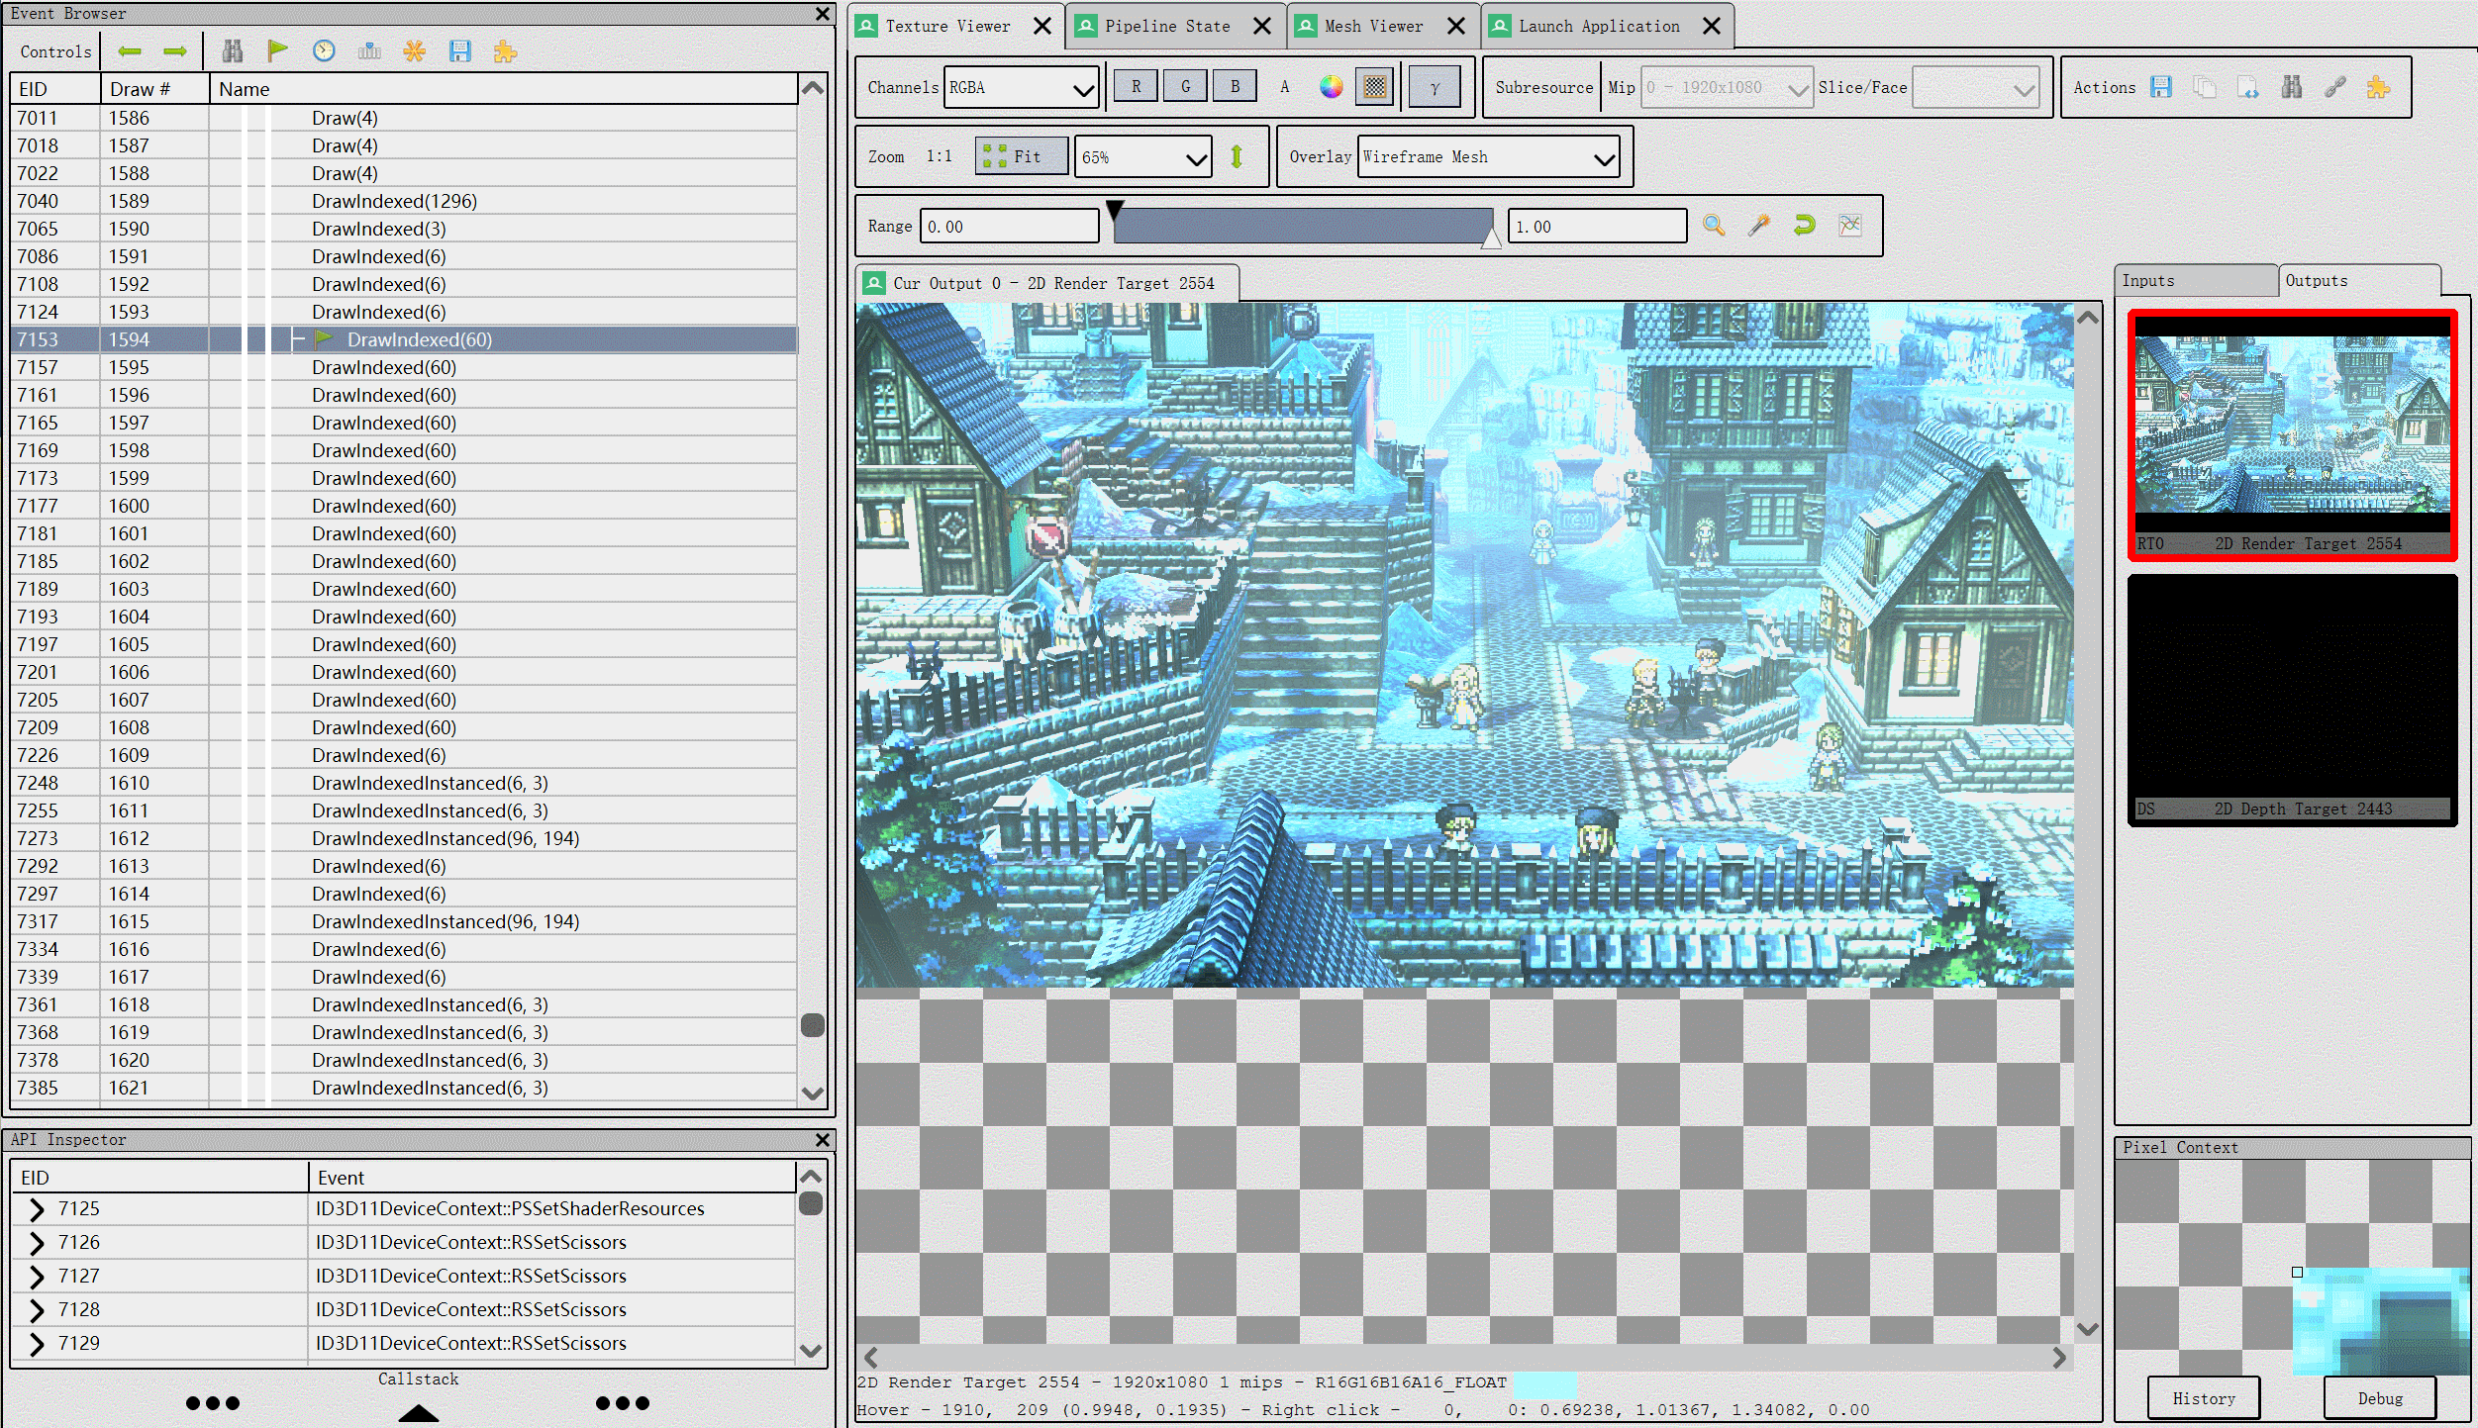Open the Mip level dropdown
The width and height of the screenshot is (2478, 1428).
pyautogui.click(x=1728, y=87)
